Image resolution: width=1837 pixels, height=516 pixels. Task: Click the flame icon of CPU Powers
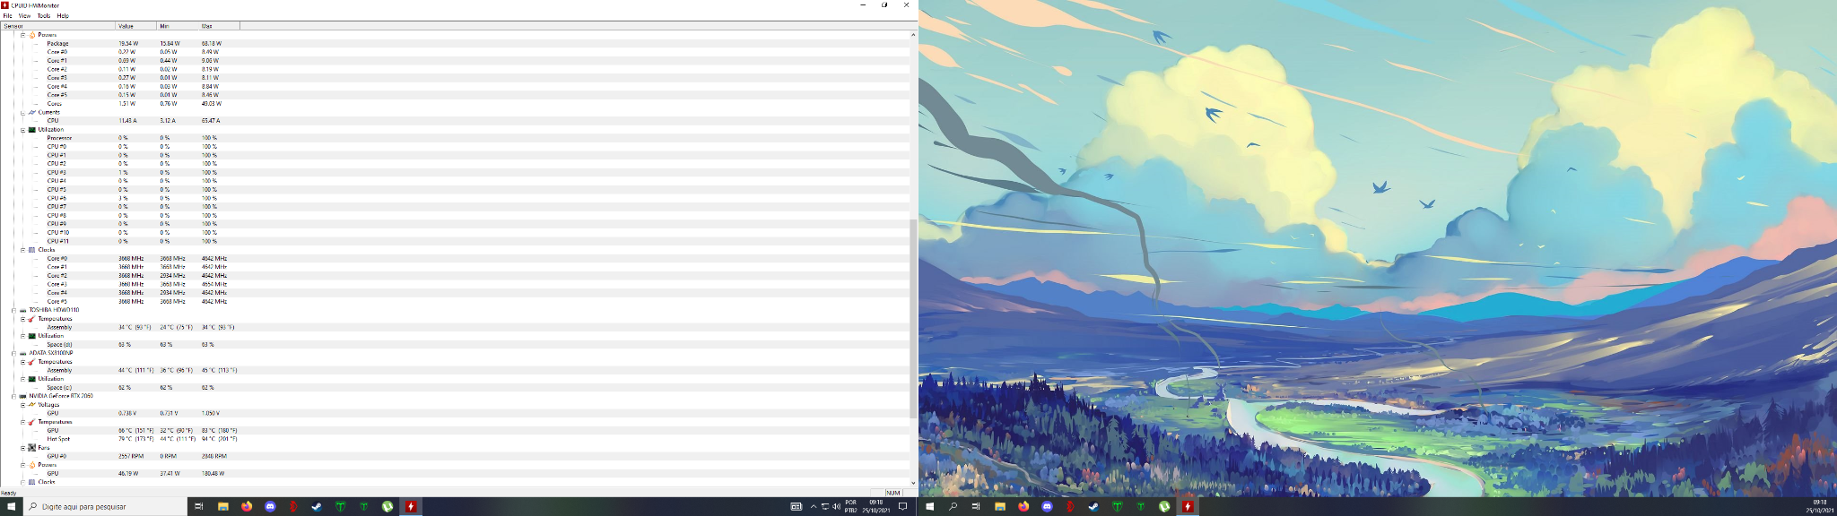coord(32,35)
